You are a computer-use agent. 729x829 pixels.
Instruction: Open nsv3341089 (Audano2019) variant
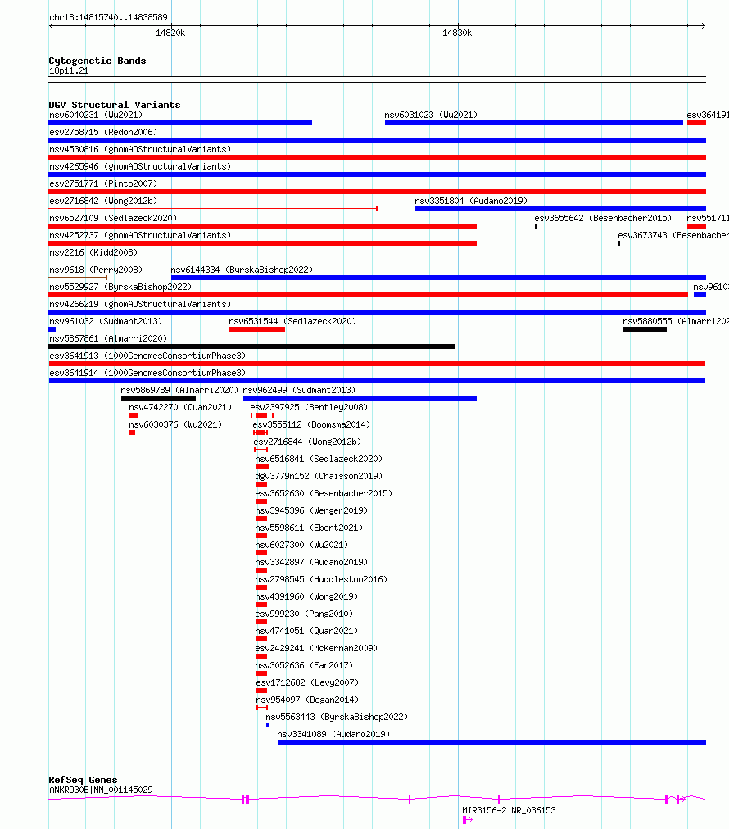coord(491,742)
